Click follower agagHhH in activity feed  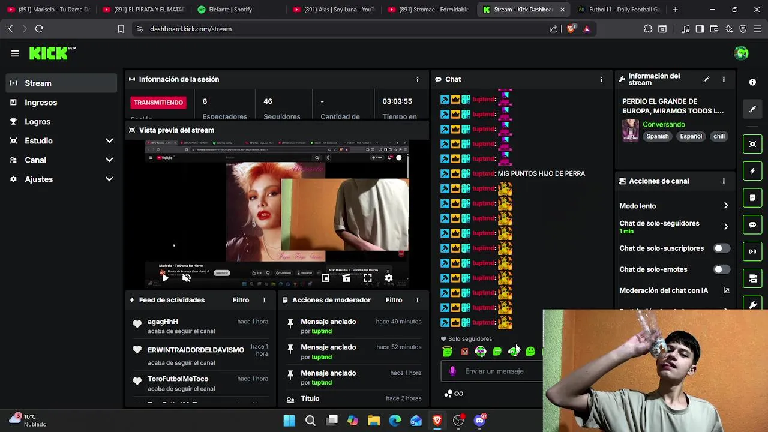[x=163, y=322]
